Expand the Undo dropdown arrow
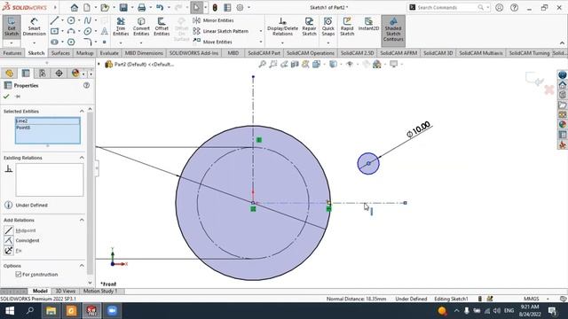 [169, 7]
